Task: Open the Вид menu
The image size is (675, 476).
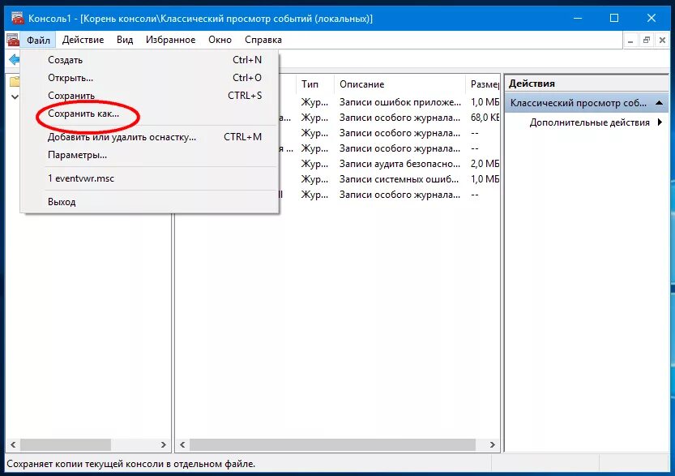Action: pos(125,40)
